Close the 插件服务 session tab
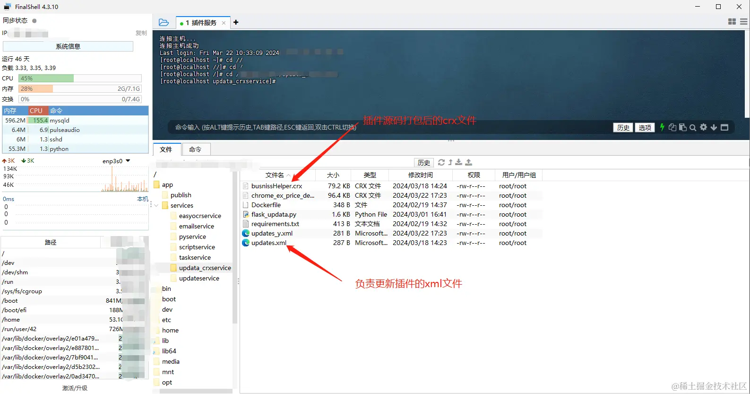Screen dimensions: 750x394 pos(224,23)
